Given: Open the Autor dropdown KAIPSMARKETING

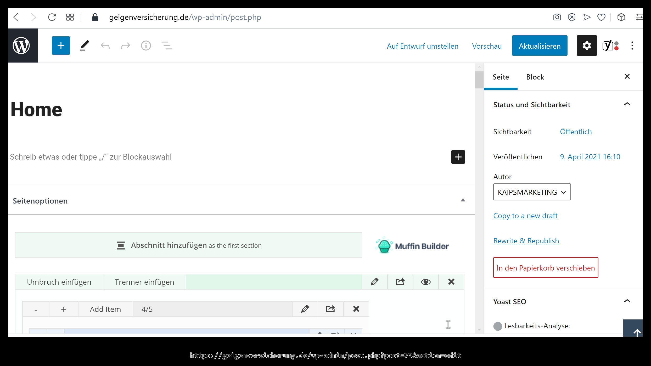Looking at the screenshot, I should pos(532,192).
